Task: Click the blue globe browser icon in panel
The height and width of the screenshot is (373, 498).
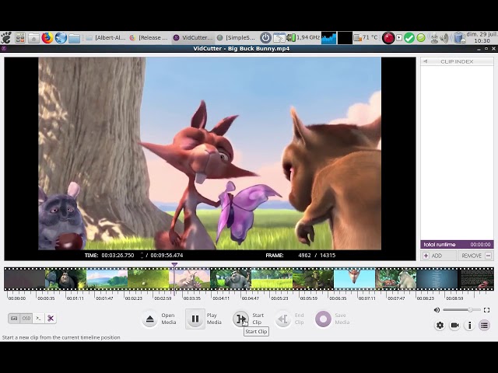Action: coord(61,38)
